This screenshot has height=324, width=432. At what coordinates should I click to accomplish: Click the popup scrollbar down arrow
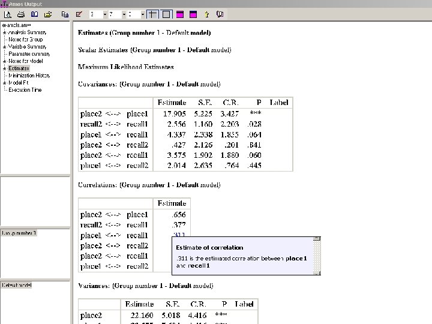click(317, 273)
